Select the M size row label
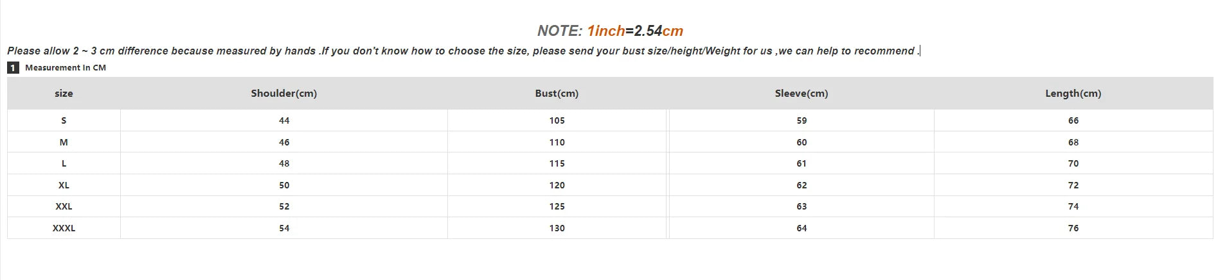1218x280 pixels. 64,142
